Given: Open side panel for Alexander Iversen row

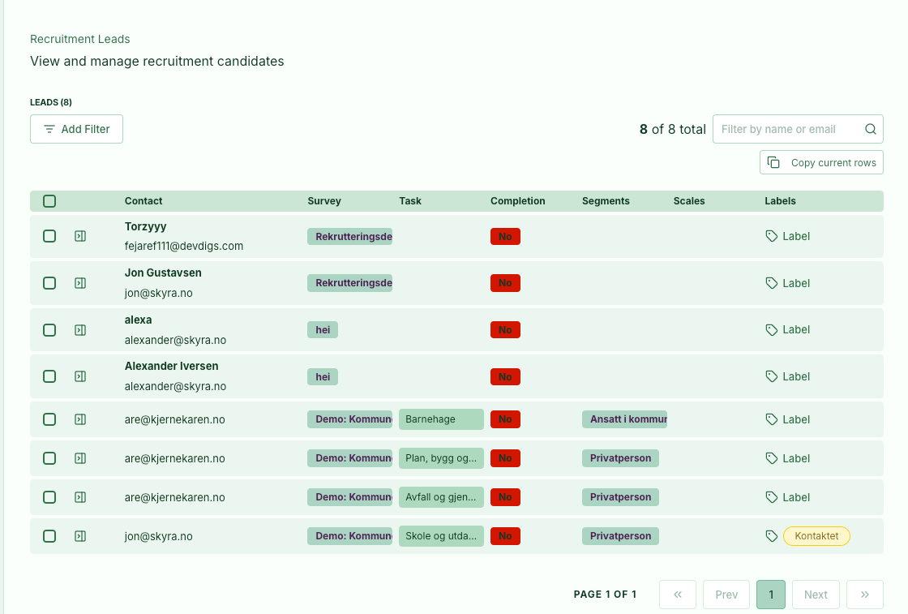Looking at the screenshot, I should [x=80, y=376].
